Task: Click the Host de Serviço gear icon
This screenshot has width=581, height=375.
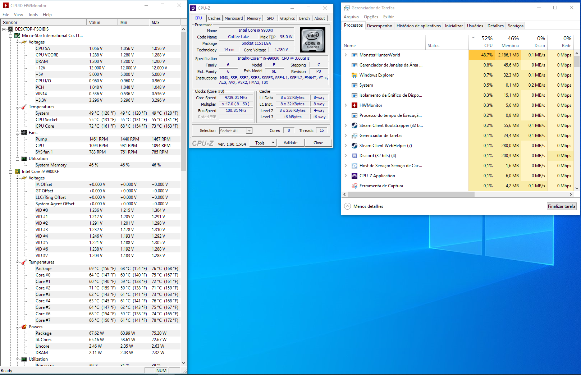Action: [354, 166]
